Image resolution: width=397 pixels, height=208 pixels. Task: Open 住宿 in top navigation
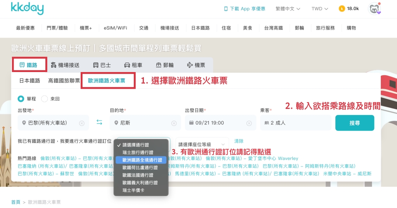(226, 28)
